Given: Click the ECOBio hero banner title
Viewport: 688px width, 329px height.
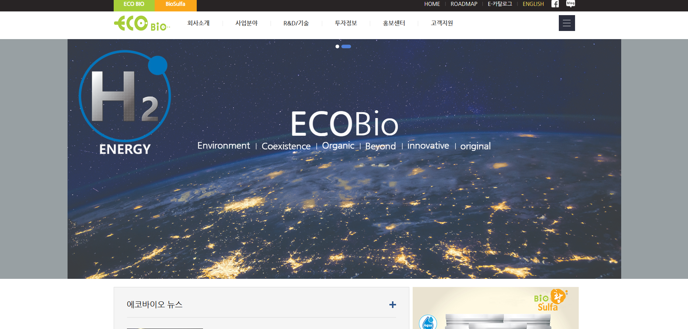Looking at the screenshot, I should click(344, 123).
